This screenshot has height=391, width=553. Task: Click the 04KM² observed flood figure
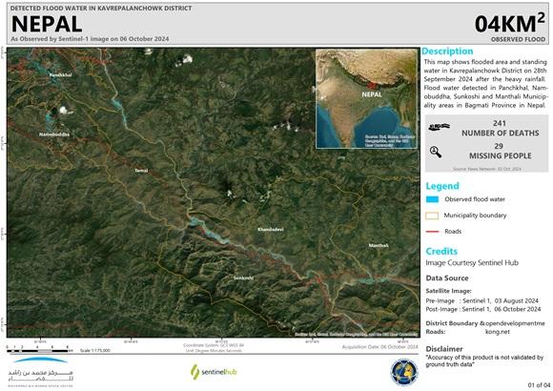pyautogui.click(x=510, y=24)
